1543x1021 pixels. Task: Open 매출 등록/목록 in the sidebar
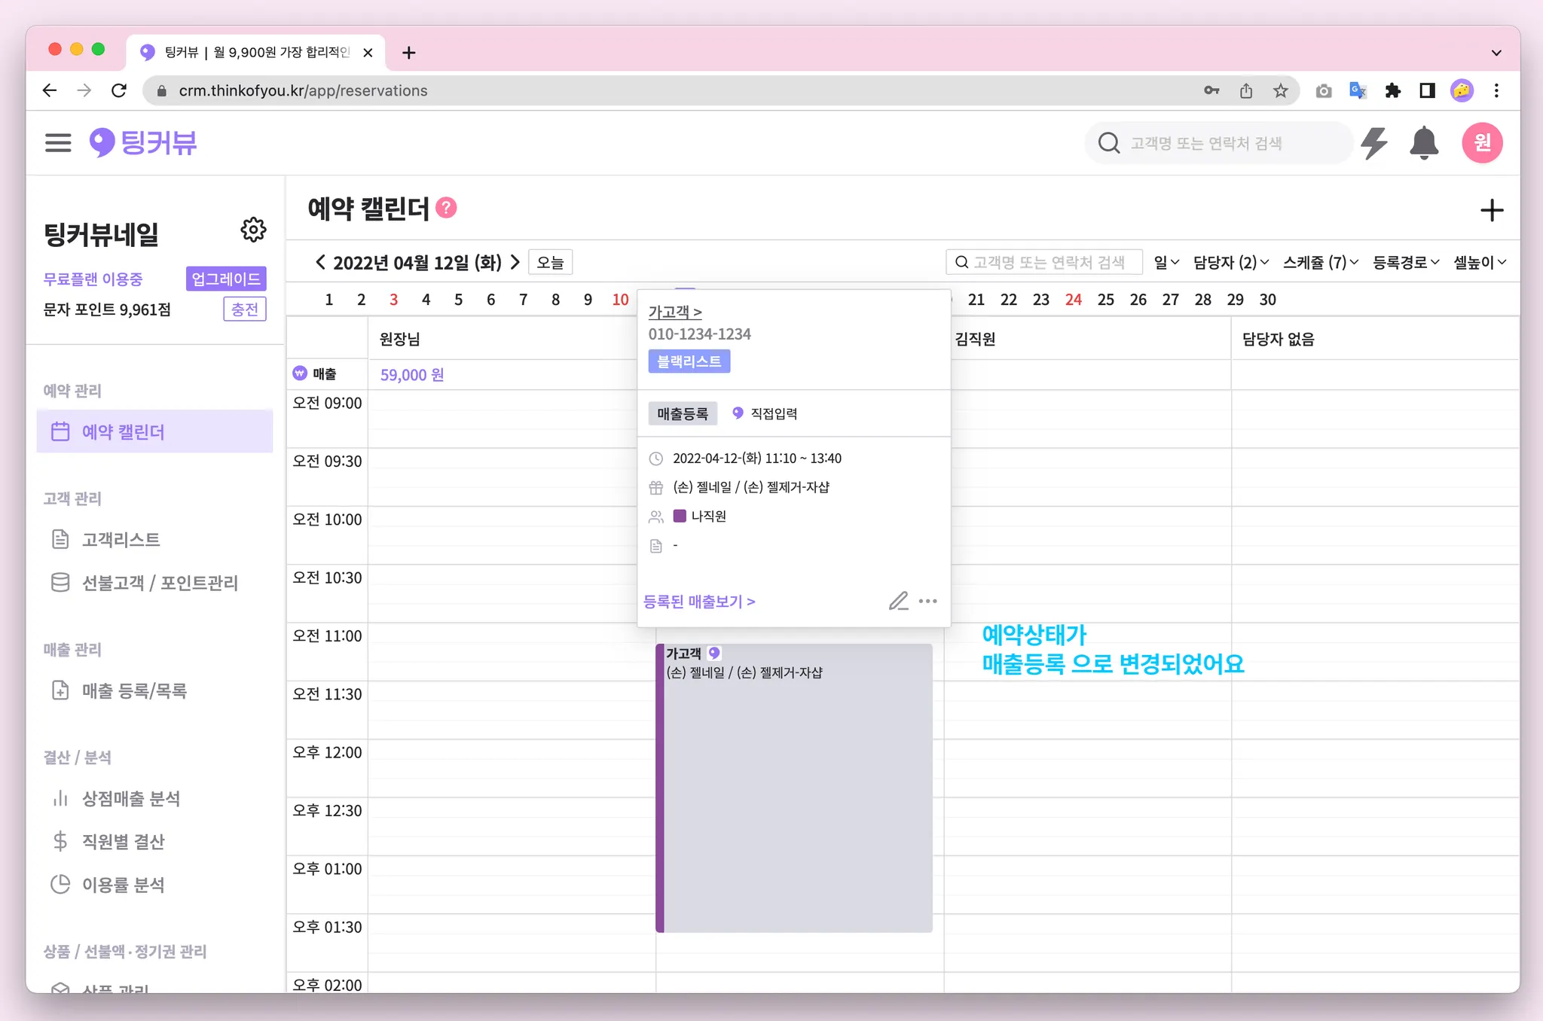[x=134, y=690]
